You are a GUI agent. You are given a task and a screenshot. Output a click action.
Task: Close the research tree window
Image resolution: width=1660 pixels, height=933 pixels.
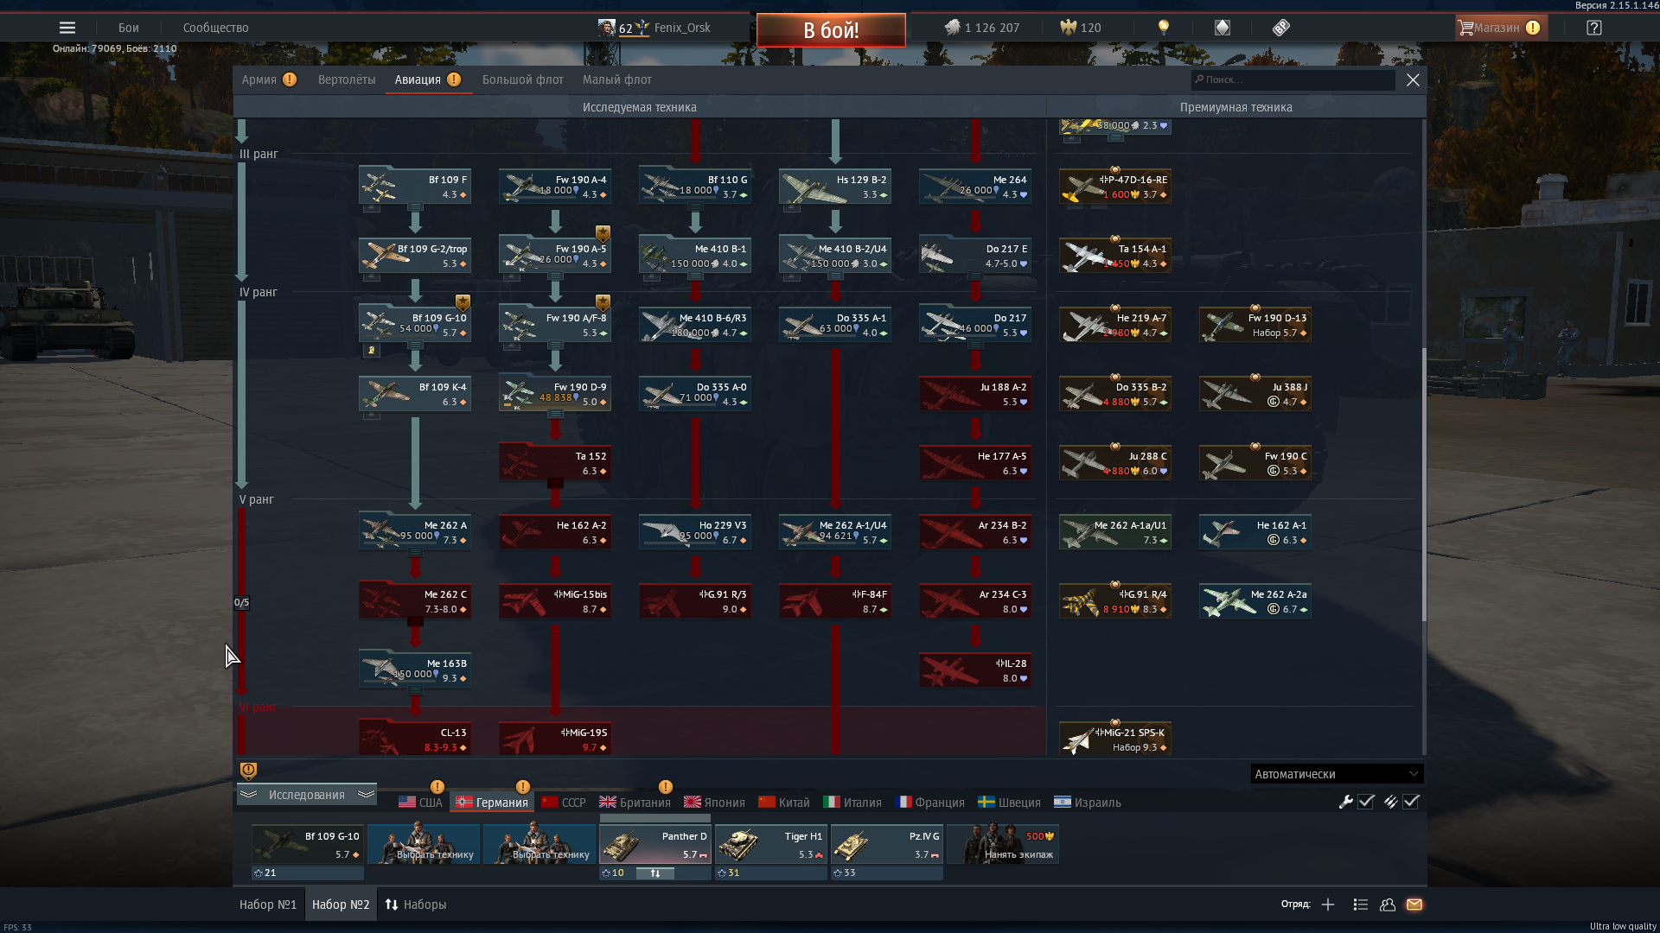click(x=1413, y=79)
